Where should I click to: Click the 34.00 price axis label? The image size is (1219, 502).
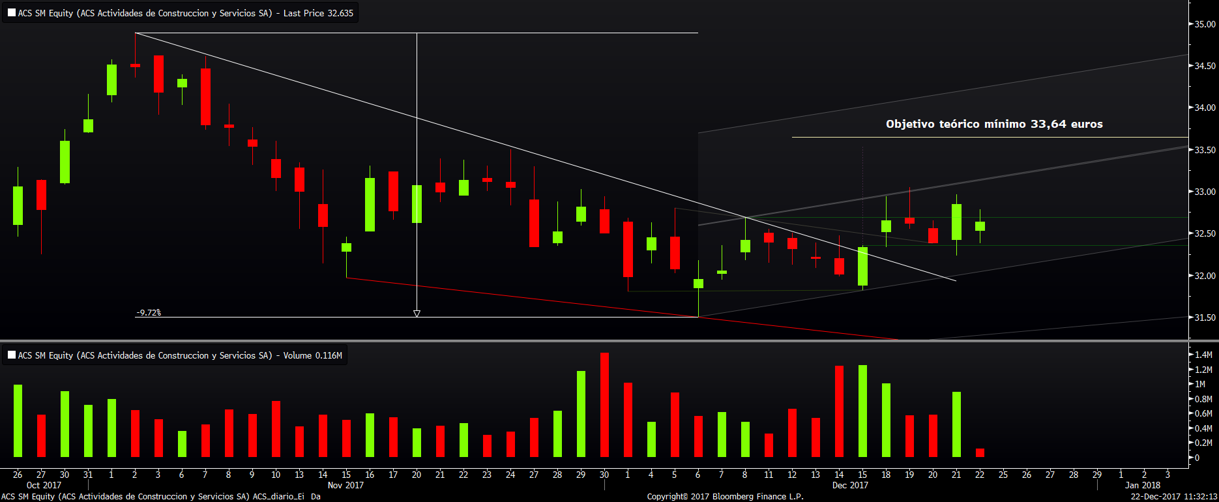(x=1205, y=108)
